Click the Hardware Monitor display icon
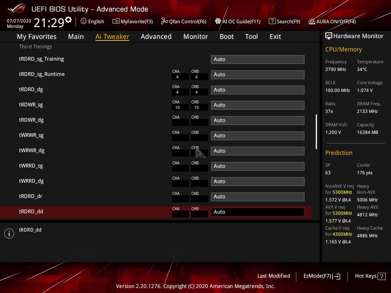391x293 pixels. click(x=329, y=36)
